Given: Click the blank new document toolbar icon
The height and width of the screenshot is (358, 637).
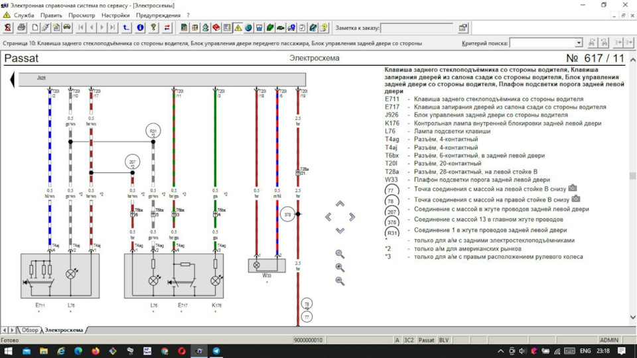Looking at the screenshot, I should click(x=35, y=28).
